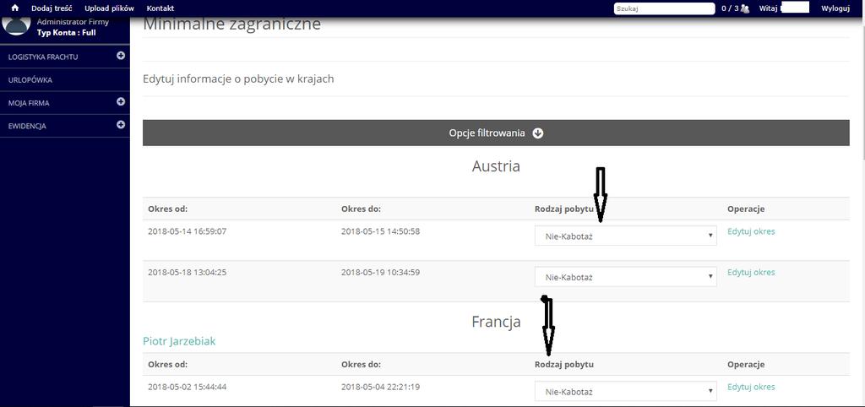Image resolution: width=865 pixels, height=407 pixels.
Task: Expand Ewidencja plus icon
Action: tap(121, 125)
